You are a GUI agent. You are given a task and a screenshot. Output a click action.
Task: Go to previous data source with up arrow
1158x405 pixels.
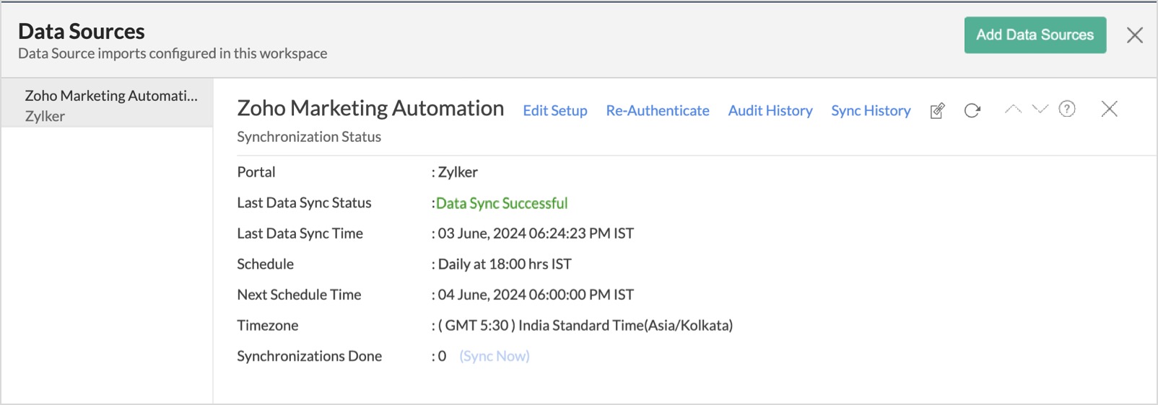tap(1013, 109)
